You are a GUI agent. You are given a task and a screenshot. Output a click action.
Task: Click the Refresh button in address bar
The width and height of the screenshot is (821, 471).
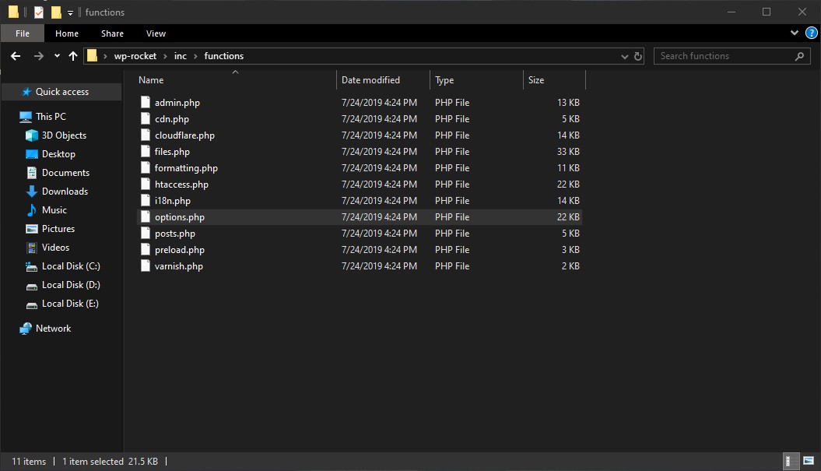[638, 56]
